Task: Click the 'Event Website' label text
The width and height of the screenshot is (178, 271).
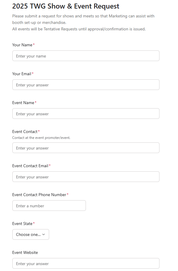Action: (25, 252)
